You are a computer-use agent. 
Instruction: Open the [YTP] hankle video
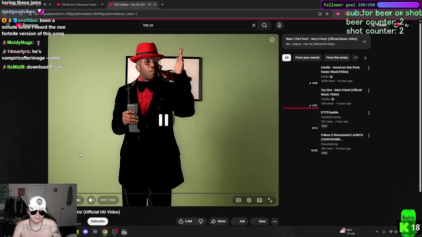click(x=330, y=113)
